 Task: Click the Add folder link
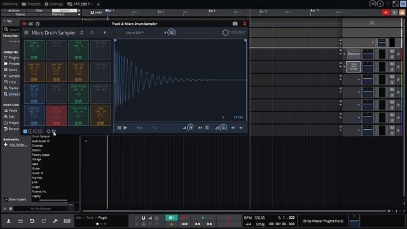18,145
